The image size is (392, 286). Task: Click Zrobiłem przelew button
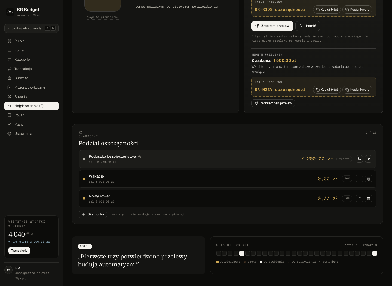[272, 26]
